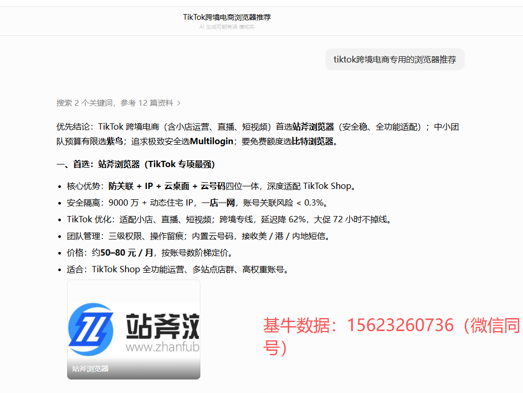The width and height of the screenshot is (523, 393).
Task: Click the bold text 比特浏览器
Action: pos(313,142)
